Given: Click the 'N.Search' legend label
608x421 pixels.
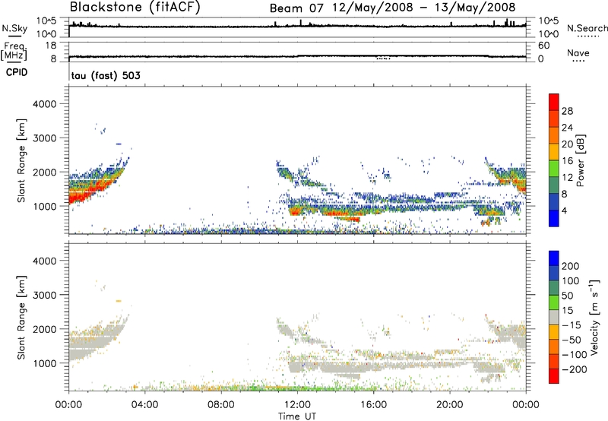Looking at the screenshot, I should tap(587, 28).
